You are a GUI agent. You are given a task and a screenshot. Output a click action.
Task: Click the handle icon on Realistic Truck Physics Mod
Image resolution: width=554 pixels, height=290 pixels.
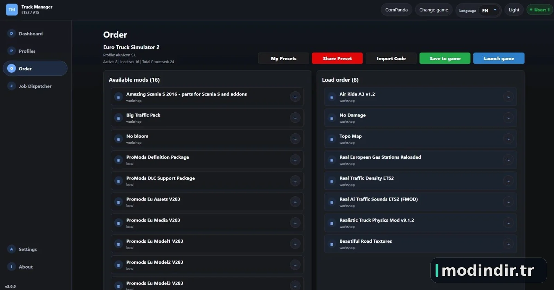coord(332,223)
